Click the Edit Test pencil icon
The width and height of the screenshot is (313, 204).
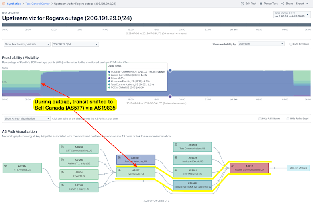click(242, 4)
